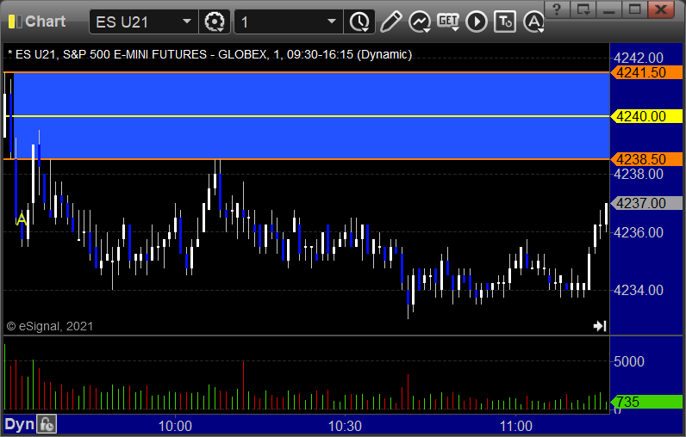Click the 735 volume value label
Viewport: 686px width, 437px height.
click(646, 402)
